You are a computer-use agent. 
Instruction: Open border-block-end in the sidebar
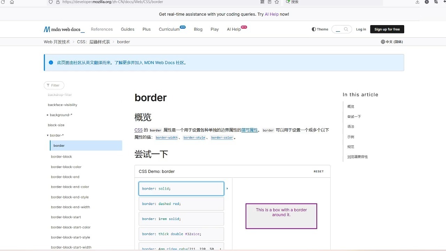(65, 177)
